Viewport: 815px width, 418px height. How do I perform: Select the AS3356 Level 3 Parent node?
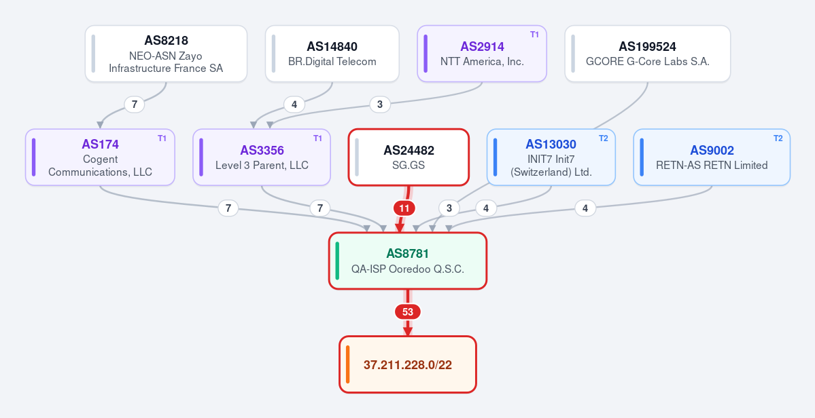click(262, 157)
